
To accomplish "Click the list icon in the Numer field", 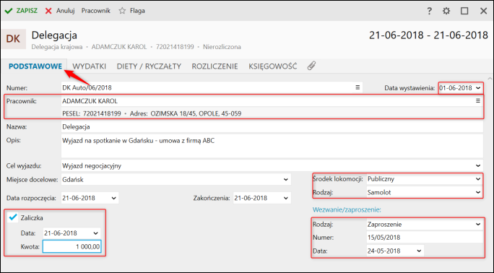I will [357, 87].
